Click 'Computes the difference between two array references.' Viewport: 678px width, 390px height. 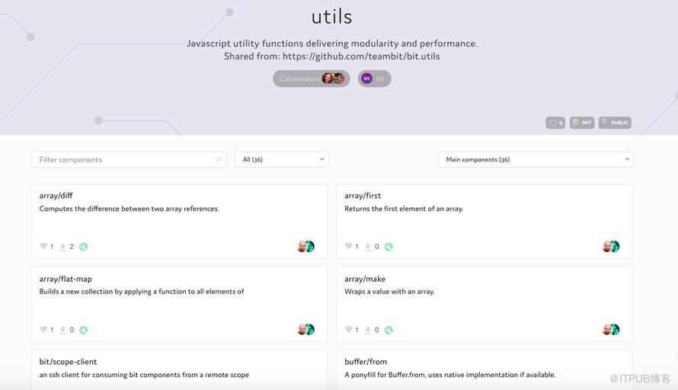point(130,209)
